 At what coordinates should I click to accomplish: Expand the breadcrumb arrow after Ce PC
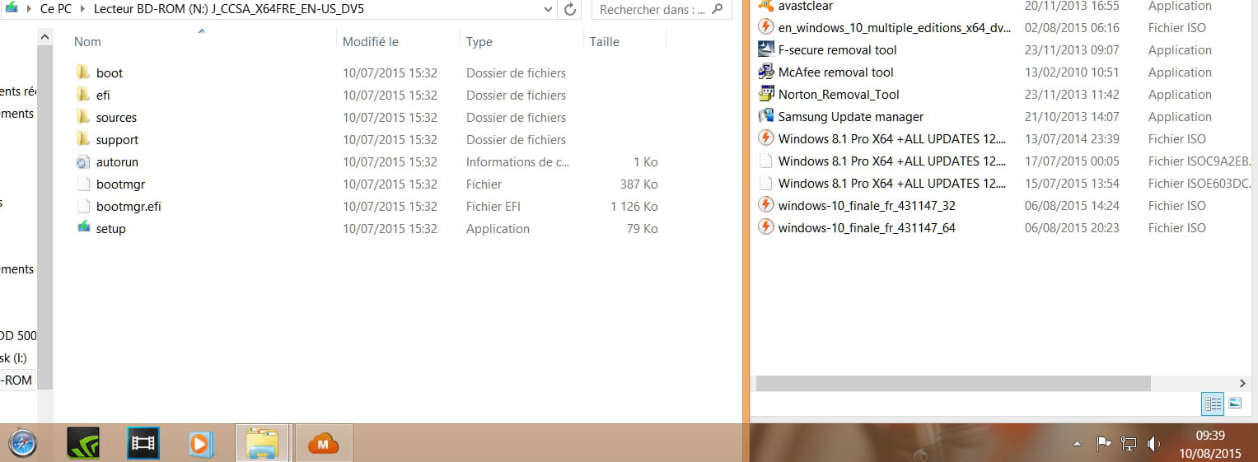tap(84, 9)
